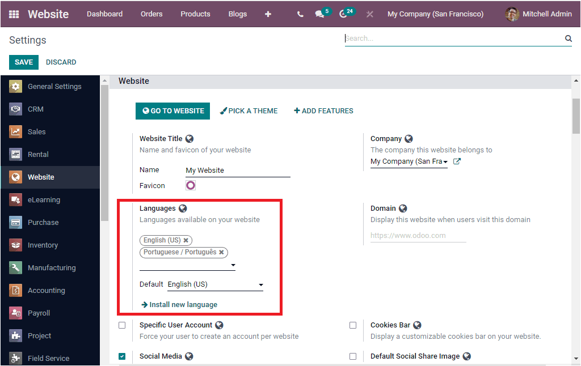Switch to the Products menu
The image size is (581, 366).
[x=195, y=14]
